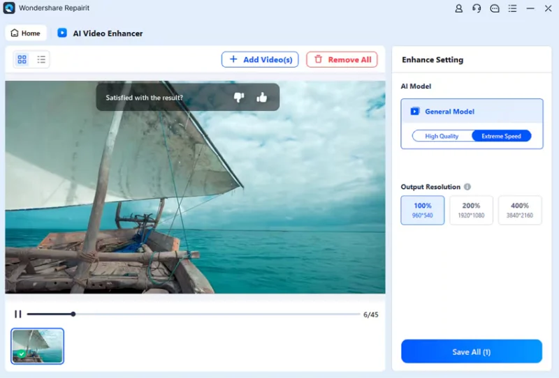This screenshot has width=559, height=378.
Task: Open the title bar list menu
Action: pos(513,9)
